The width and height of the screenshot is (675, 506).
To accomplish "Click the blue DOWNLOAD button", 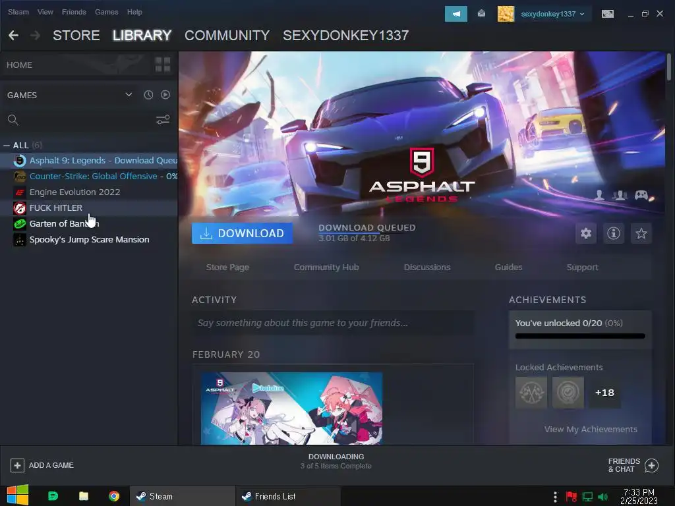I will pos(242,233).
